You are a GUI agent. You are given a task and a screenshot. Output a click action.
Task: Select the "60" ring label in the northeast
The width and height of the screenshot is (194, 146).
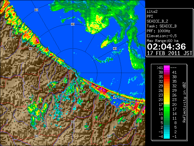[x=109, y=10]
